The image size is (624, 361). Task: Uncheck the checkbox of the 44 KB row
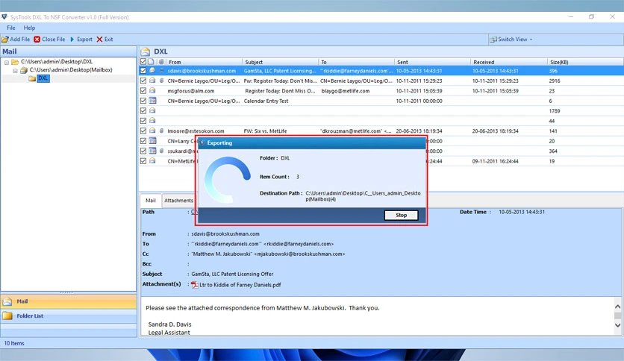[x=143, y=121]
